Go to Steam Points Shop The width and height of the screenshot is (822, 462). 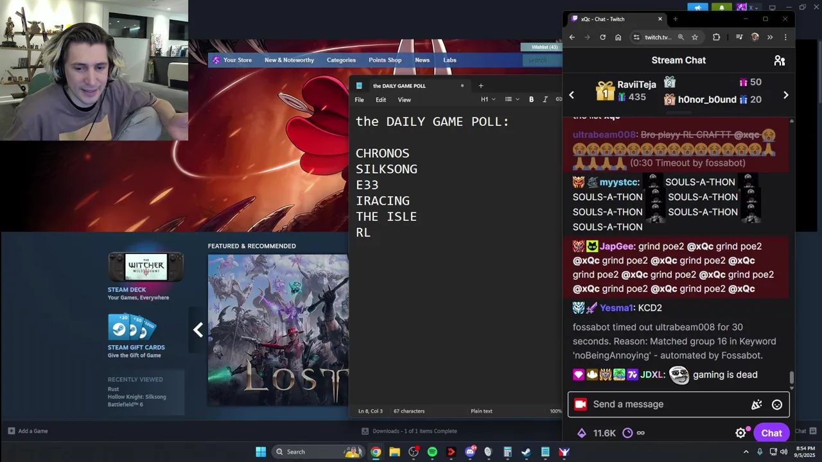point(385,60)
